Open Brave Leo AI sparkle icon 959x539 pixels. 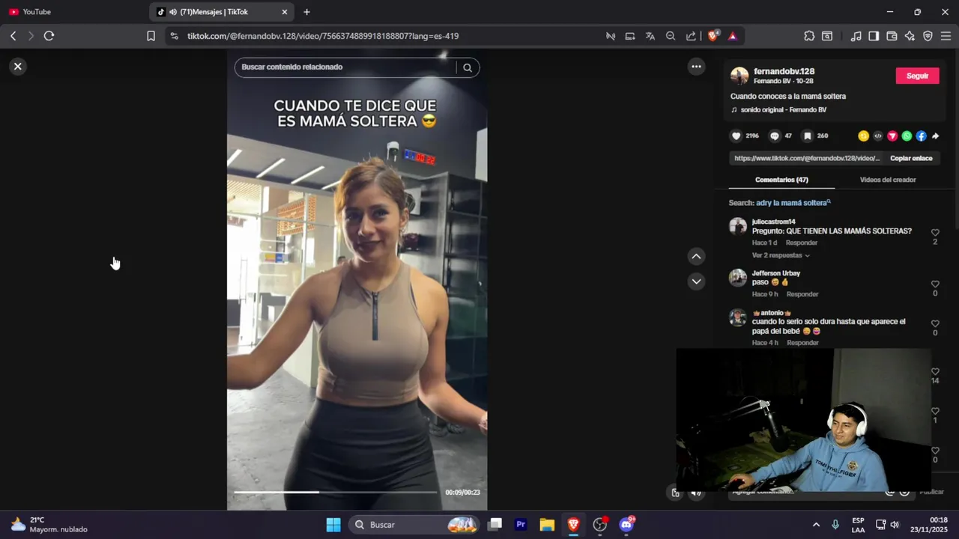(910, 36)
